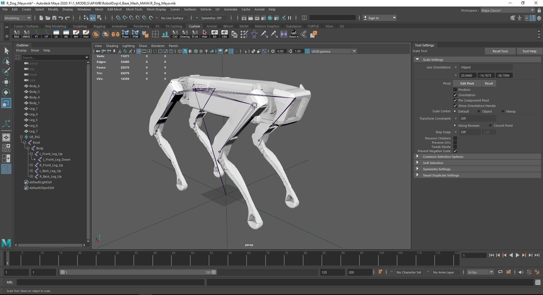The width and height of the screenshot is (543, 295).
Task: Select the Object scale center radio
Action: (479, 111)
